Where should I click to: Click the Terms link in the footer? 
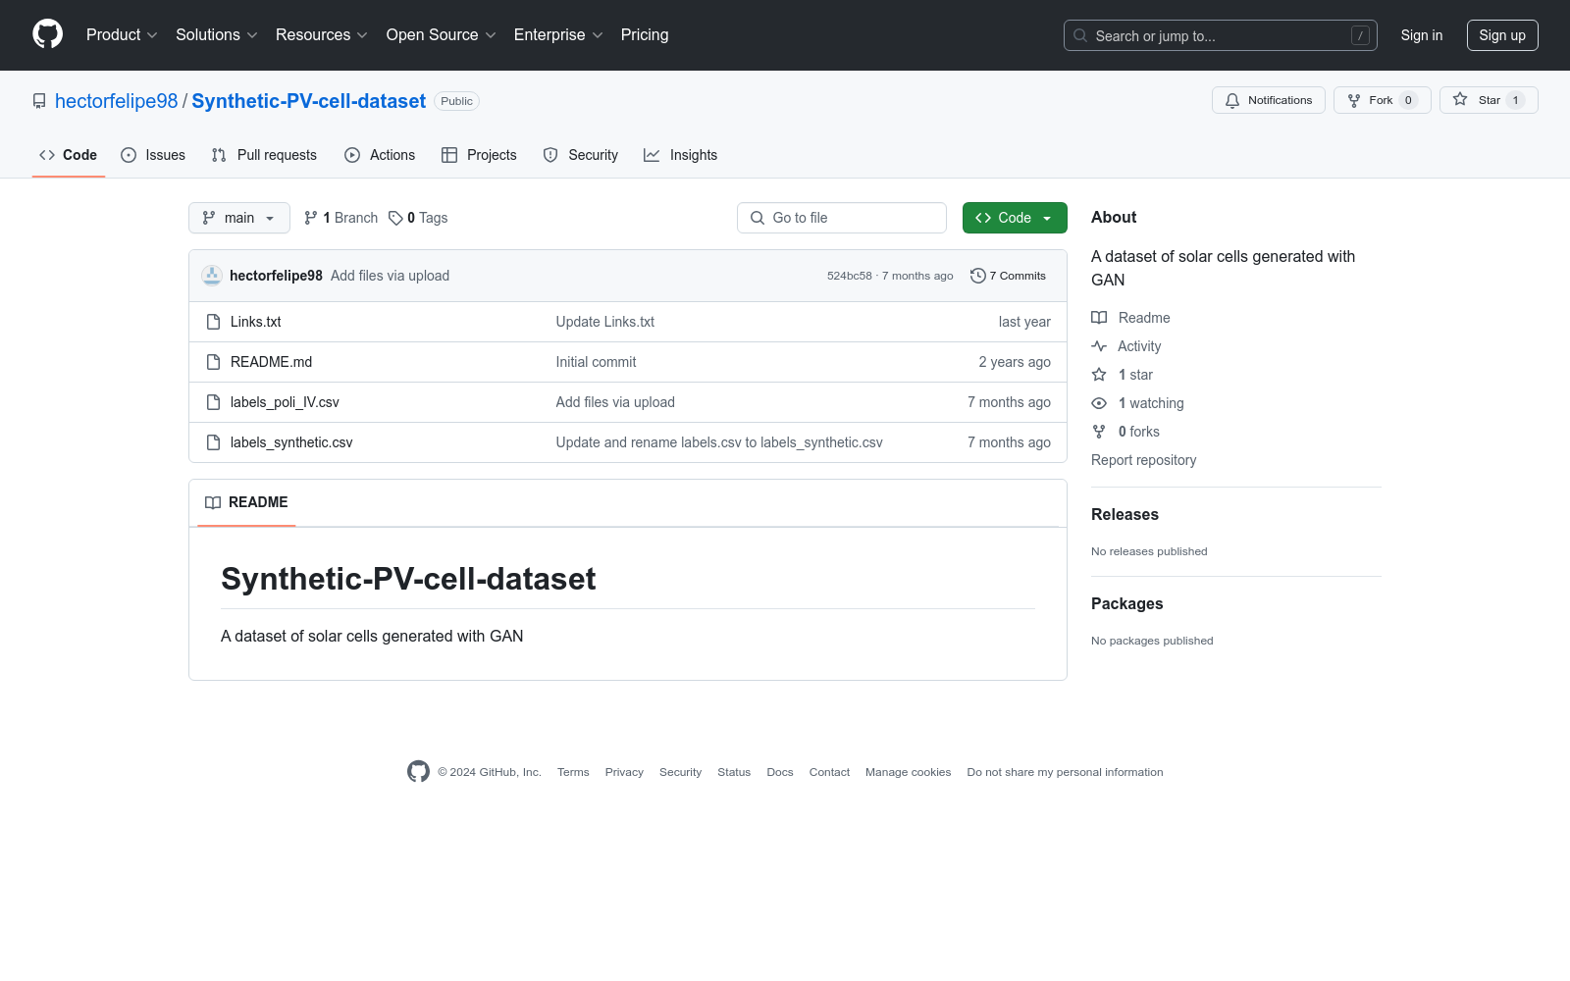(573, 772)
